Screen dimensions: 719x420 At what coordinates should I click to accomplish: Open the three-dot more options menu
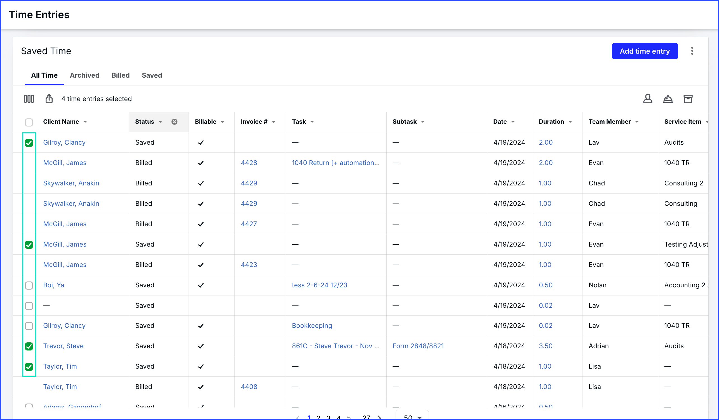point(692,51)
